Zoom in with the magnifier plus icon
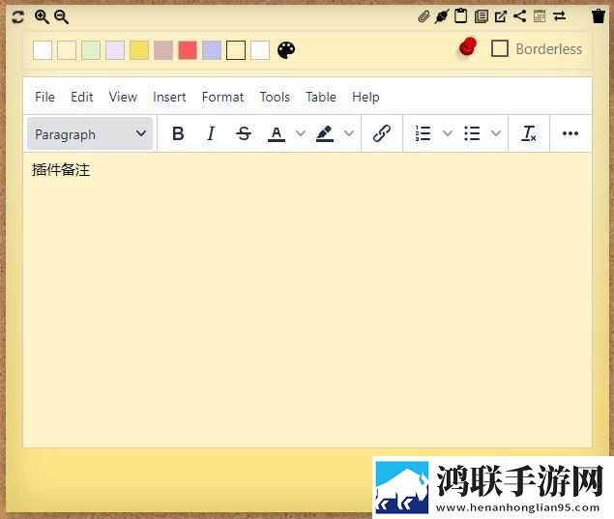Image resolution: width=614 pixels, height=519 pixels. pos(42,16)
